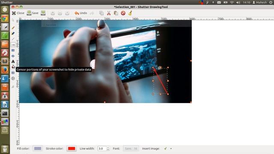The height and width of the screenshot is (154, 274).
Task: Cut the selection with the scissors icon
Action: tap(109, 13)
